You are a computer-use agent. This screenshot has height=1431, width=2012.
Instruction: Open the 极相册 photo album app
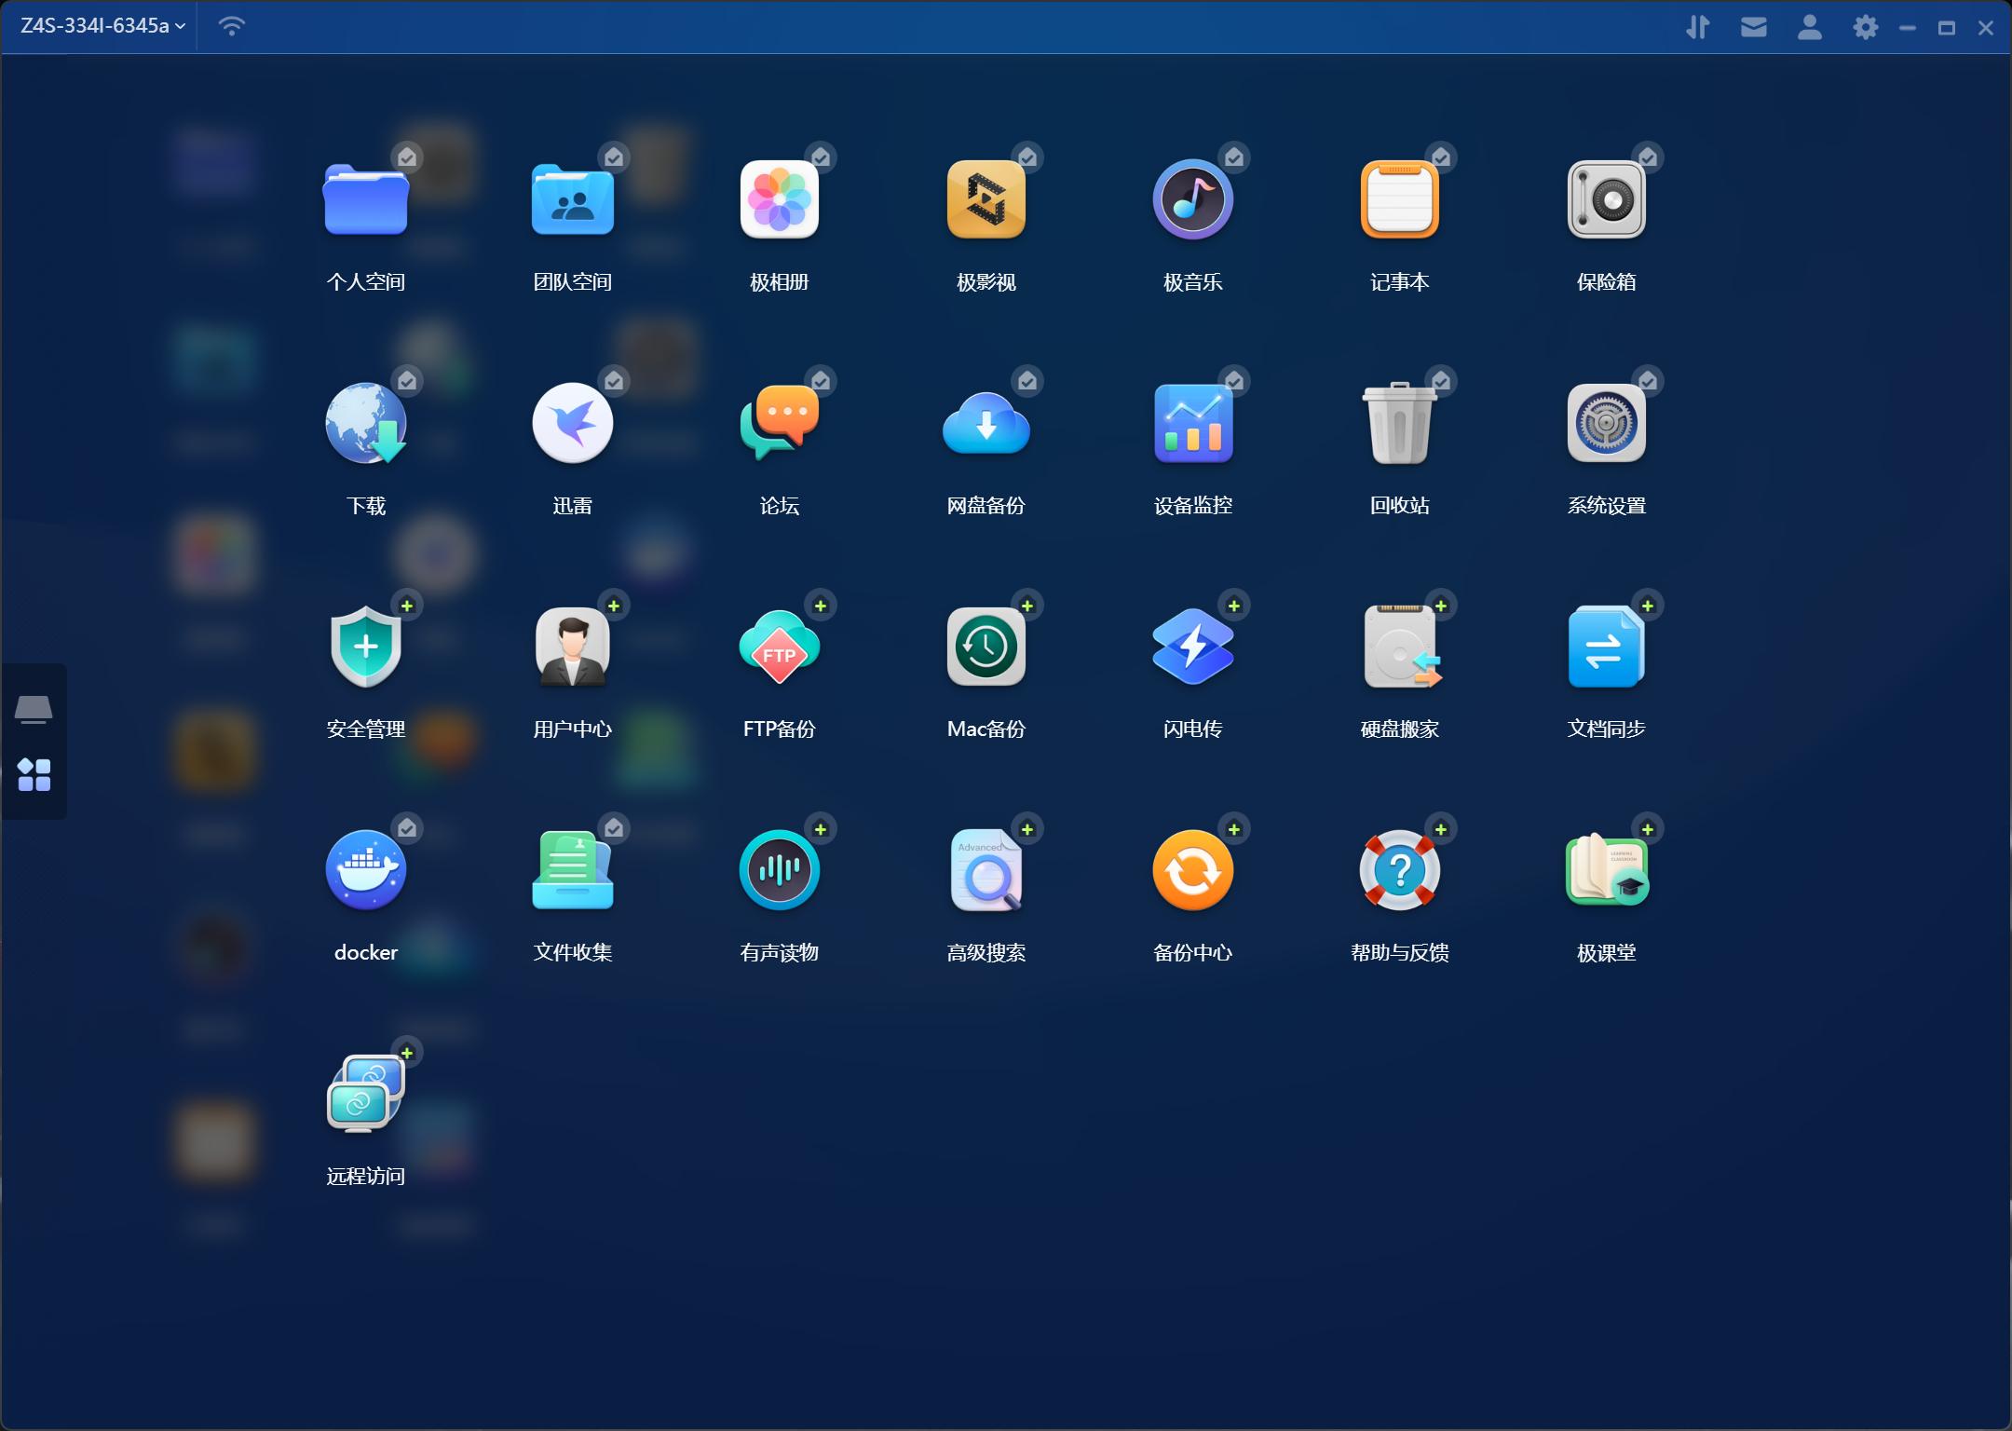coord(779,199)
